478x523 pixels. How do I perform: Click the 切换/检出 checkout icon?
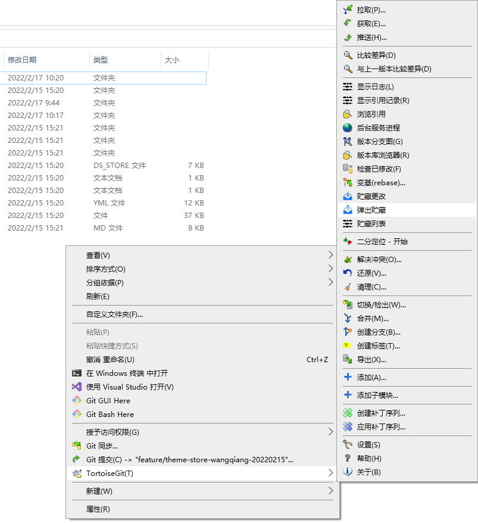[x=348, y=304]
